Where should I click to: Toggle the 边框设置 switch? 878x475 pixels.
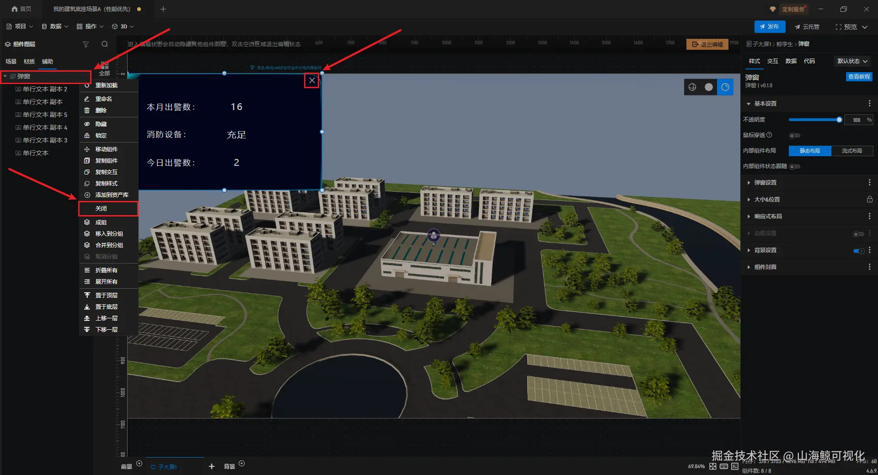tap(859, 234)
